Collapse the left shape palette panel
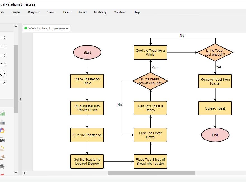Screen dimensions: 246x183 pos(20,100)
